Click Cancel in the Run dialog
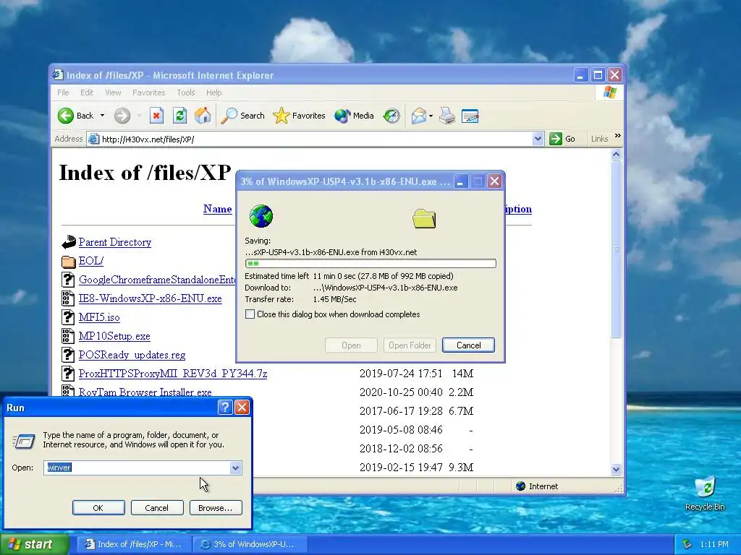The image size is (741, 555). 157,508
